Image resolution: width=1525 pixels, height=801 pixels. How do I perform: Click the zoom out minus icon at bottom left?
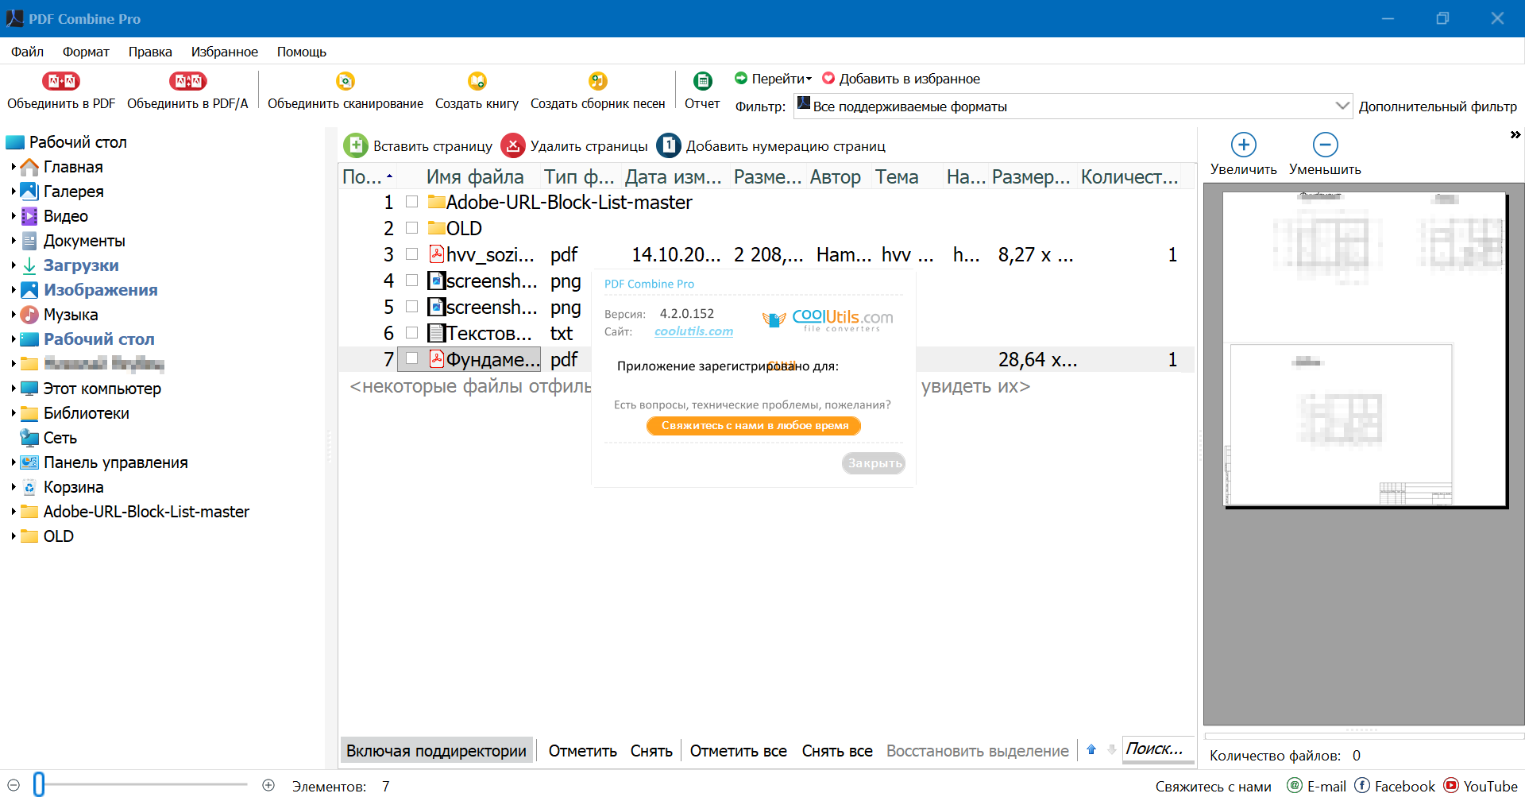pyautogui.click(x=14, y=785)
